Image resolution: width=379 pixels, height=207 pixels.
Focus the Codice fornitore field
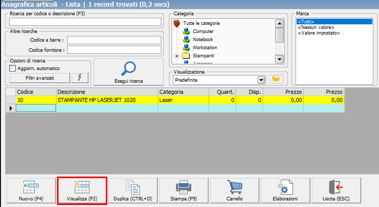(114, 50)
